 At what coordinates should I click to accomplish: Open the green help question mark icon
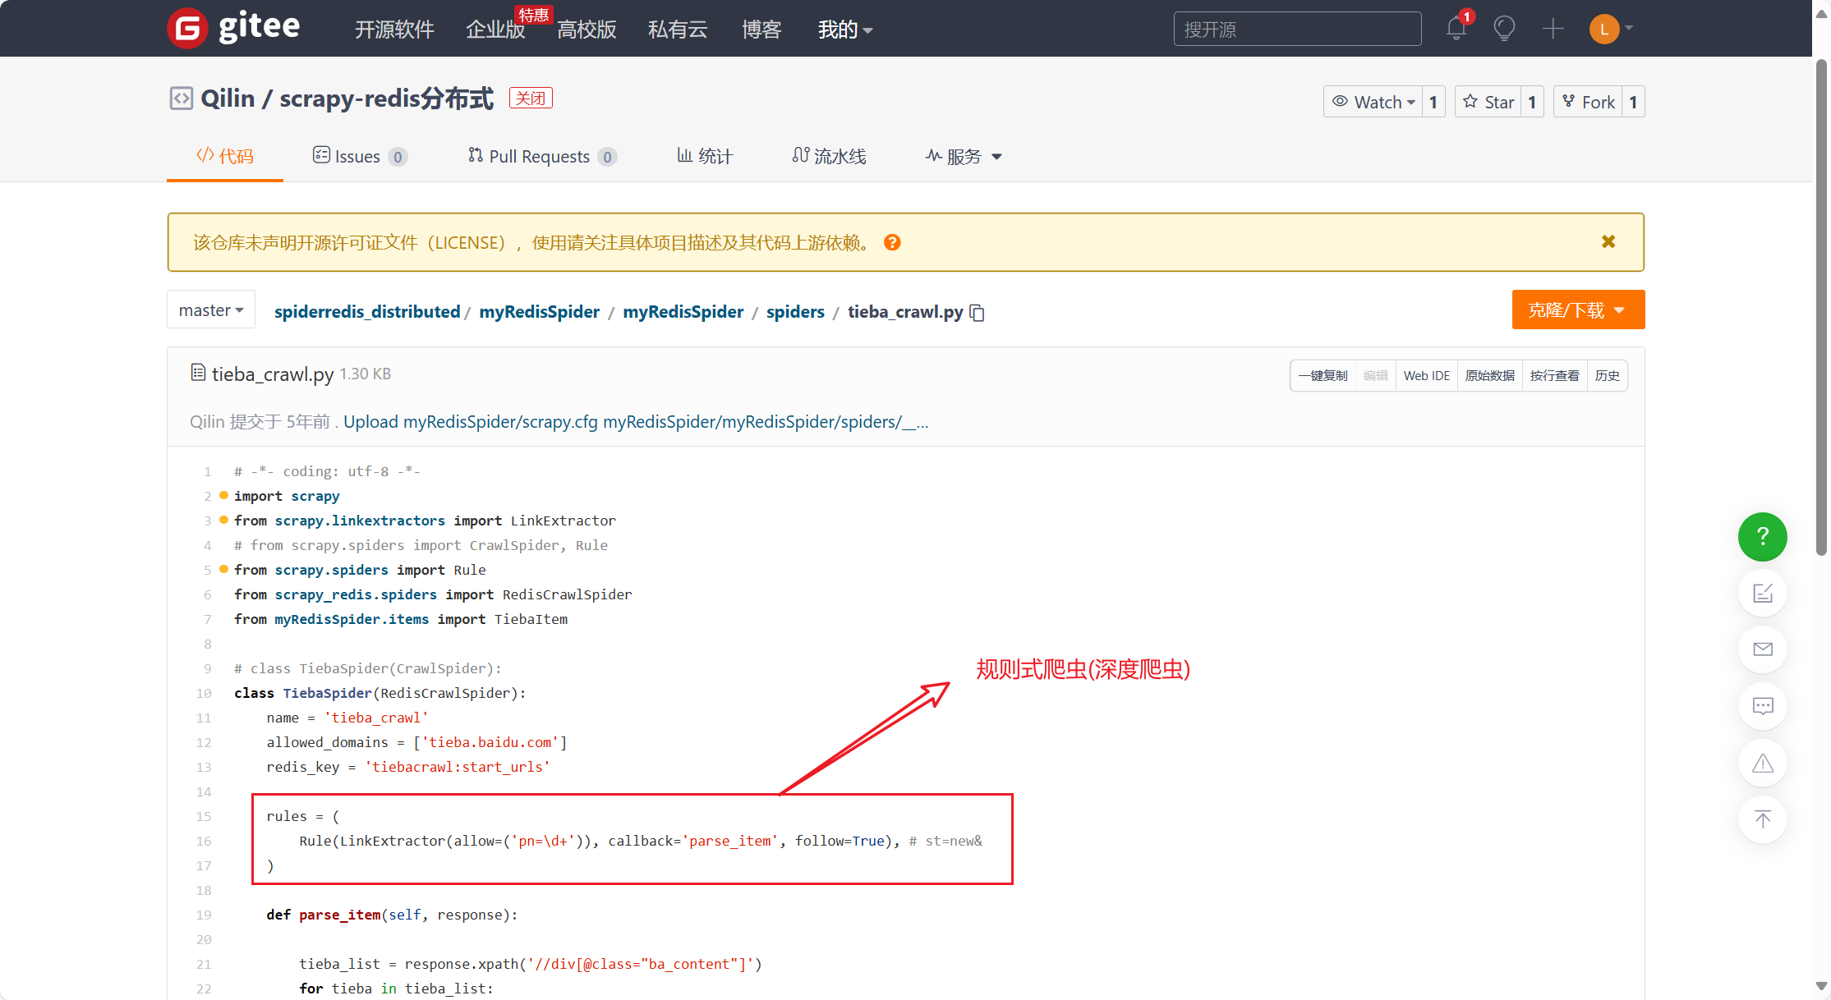click(1762, 537)
